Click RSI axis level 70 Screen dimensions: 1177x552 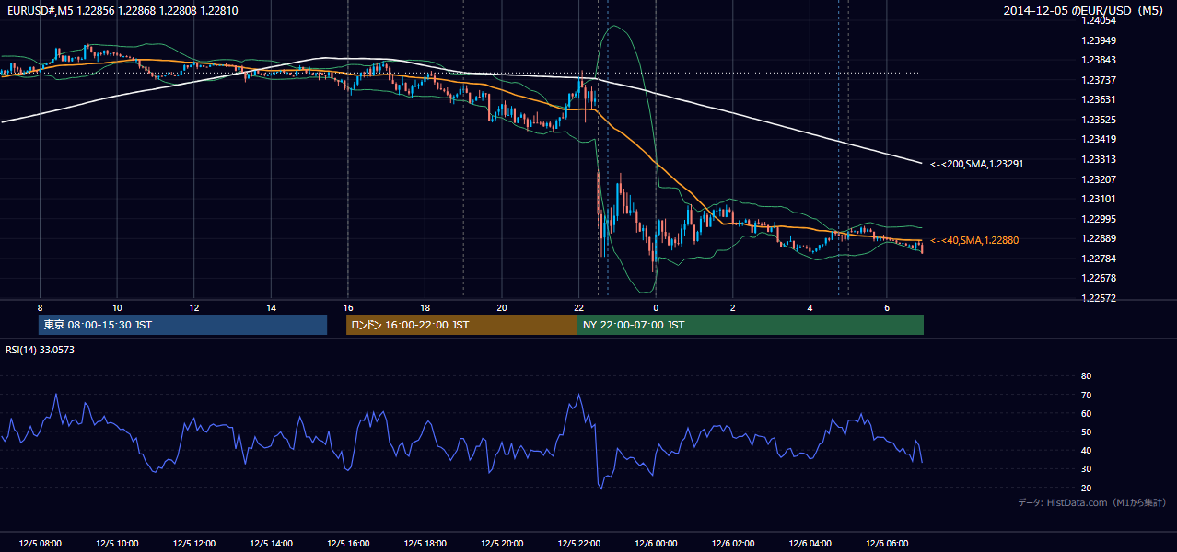click(x=1087, y=395)
